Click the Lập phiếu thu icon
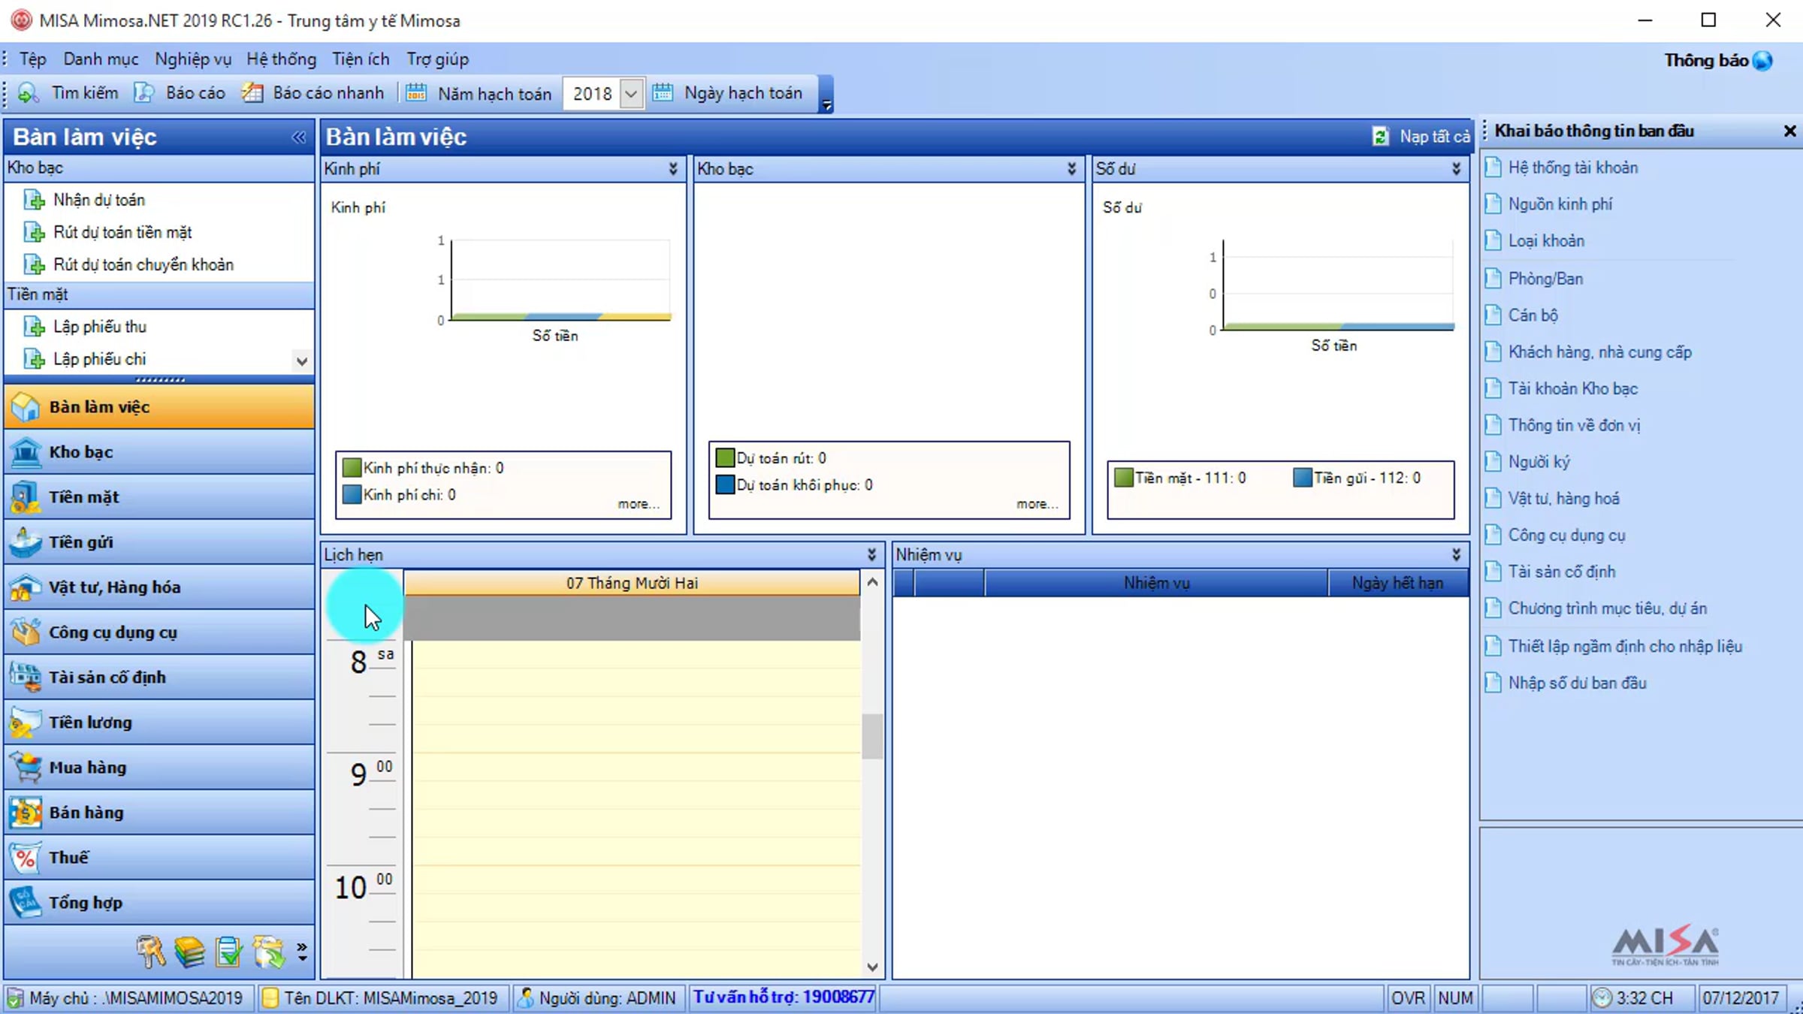The image size is (1803, 1014). (x=34, y=327)
